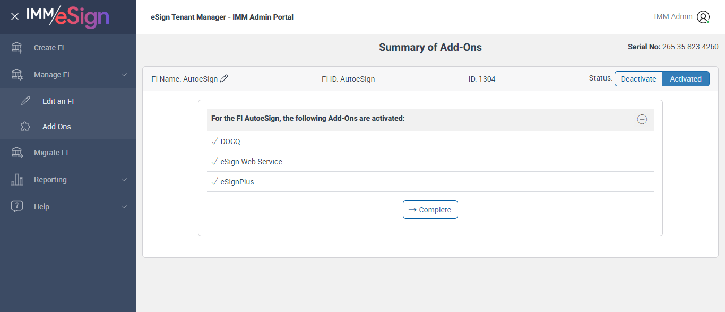Image resolution: width=725 pixels, height=312 pixels.
Task: Go to Edit an FI page
Action: (x=58, y=101)
